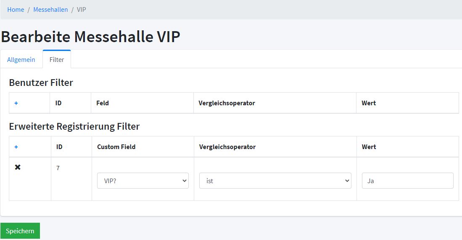
Task: Select the Filter tab
Action: pos(57,60)
